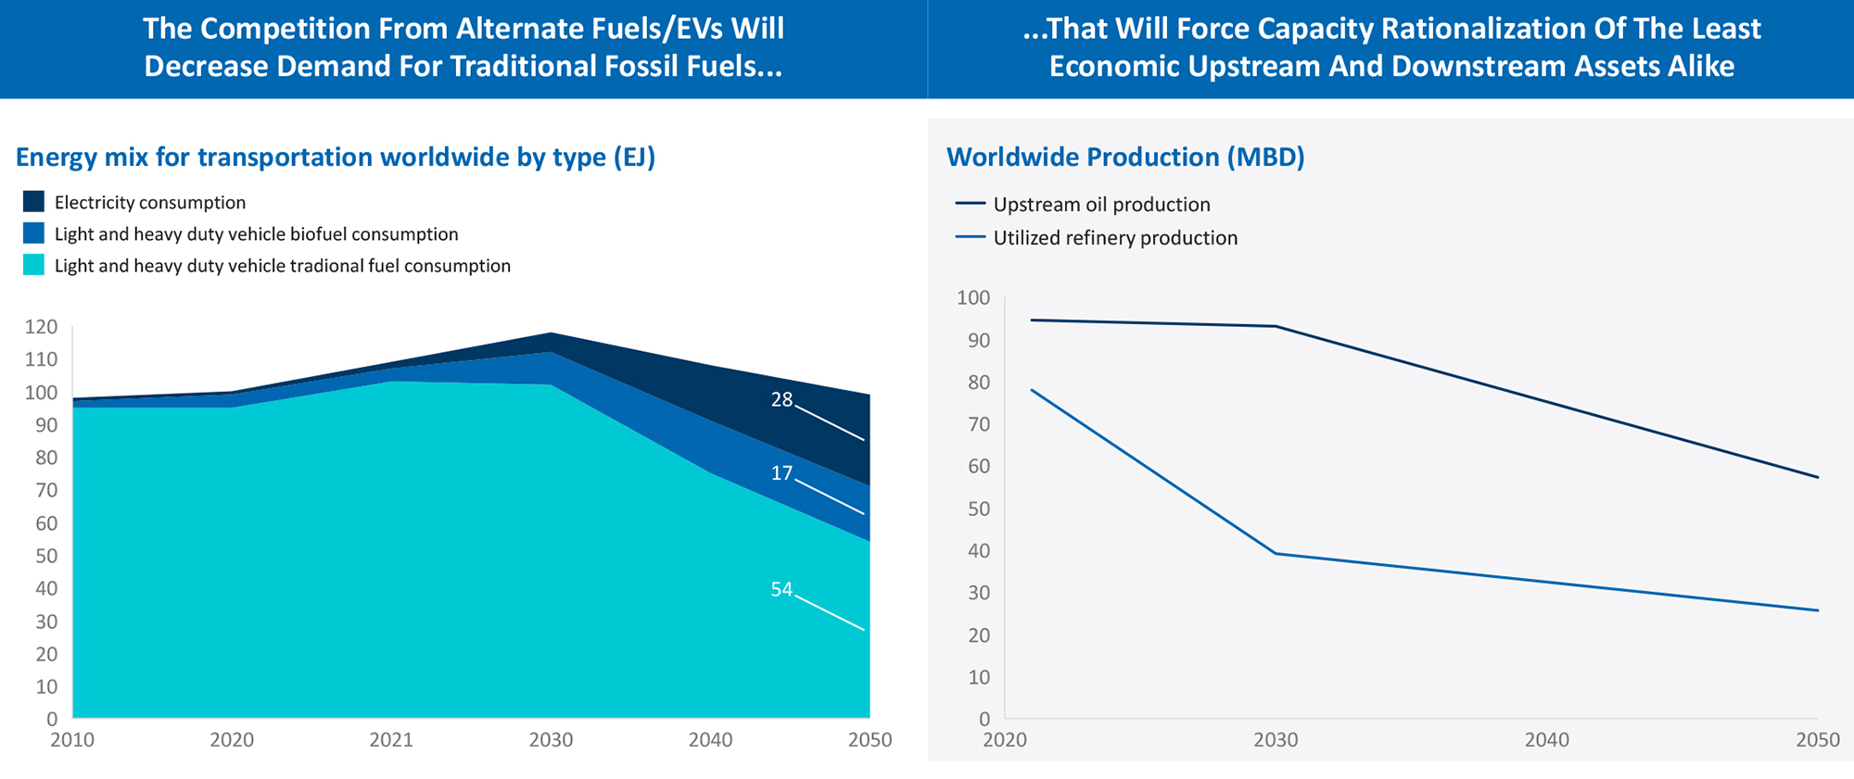This screenshot has height=779, width=1854.
Task: Select the 'Worldwide Production (MBD)' chart title
Action: [1125, 157]
